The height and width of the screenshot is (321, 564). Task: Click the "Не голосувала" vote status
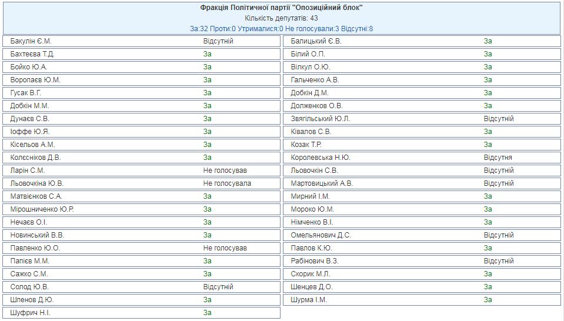(x=227, y=183)
